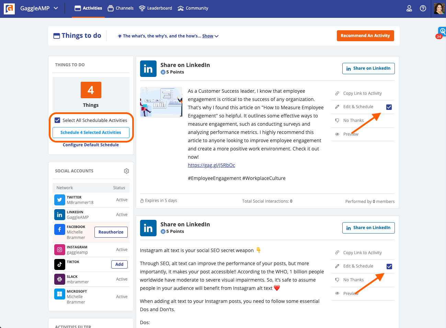Image resolution: width=446 pixels, height=328 pixels.
Task: Edit & Schedule the Instagram alt text post
Action: pyautogui.click(x=358, y=266)
